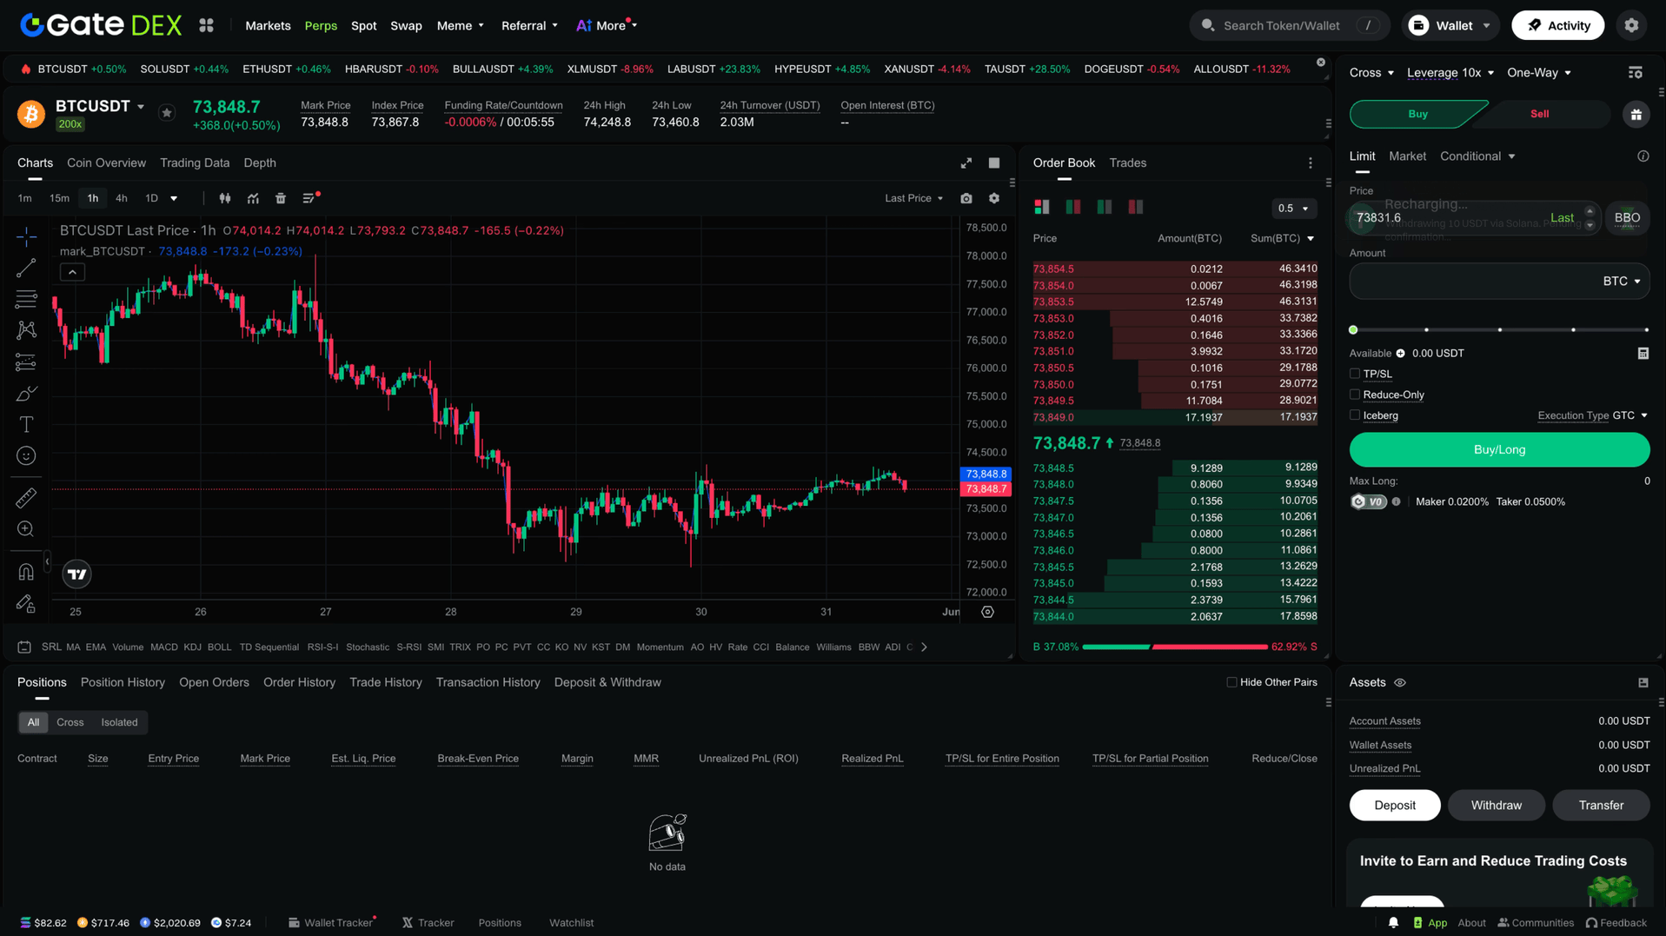Open chart layout square icon
Viewport: 1666px width, 936px height.
coord(994,163)
